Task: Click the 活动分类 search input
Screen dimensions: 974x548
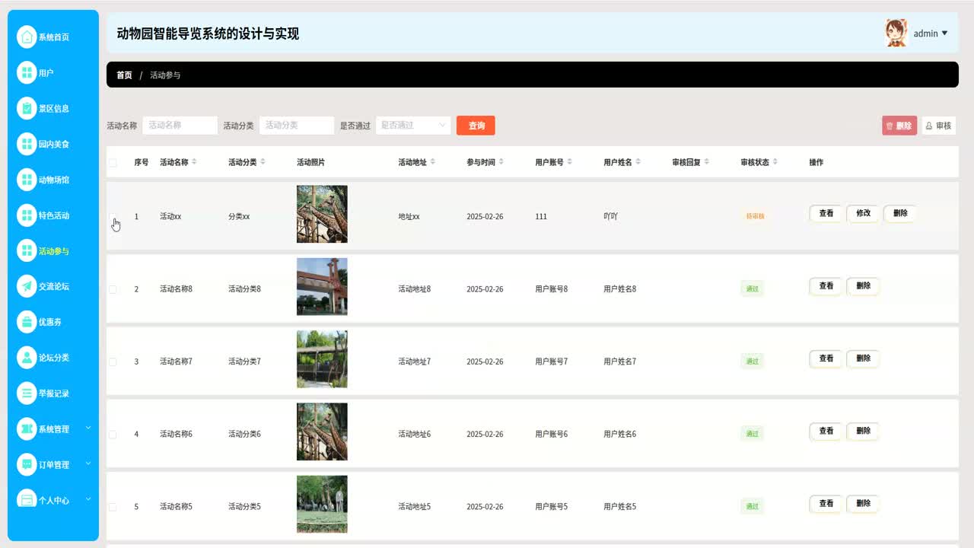Action: pyautogui.click(x=297, y=126)
